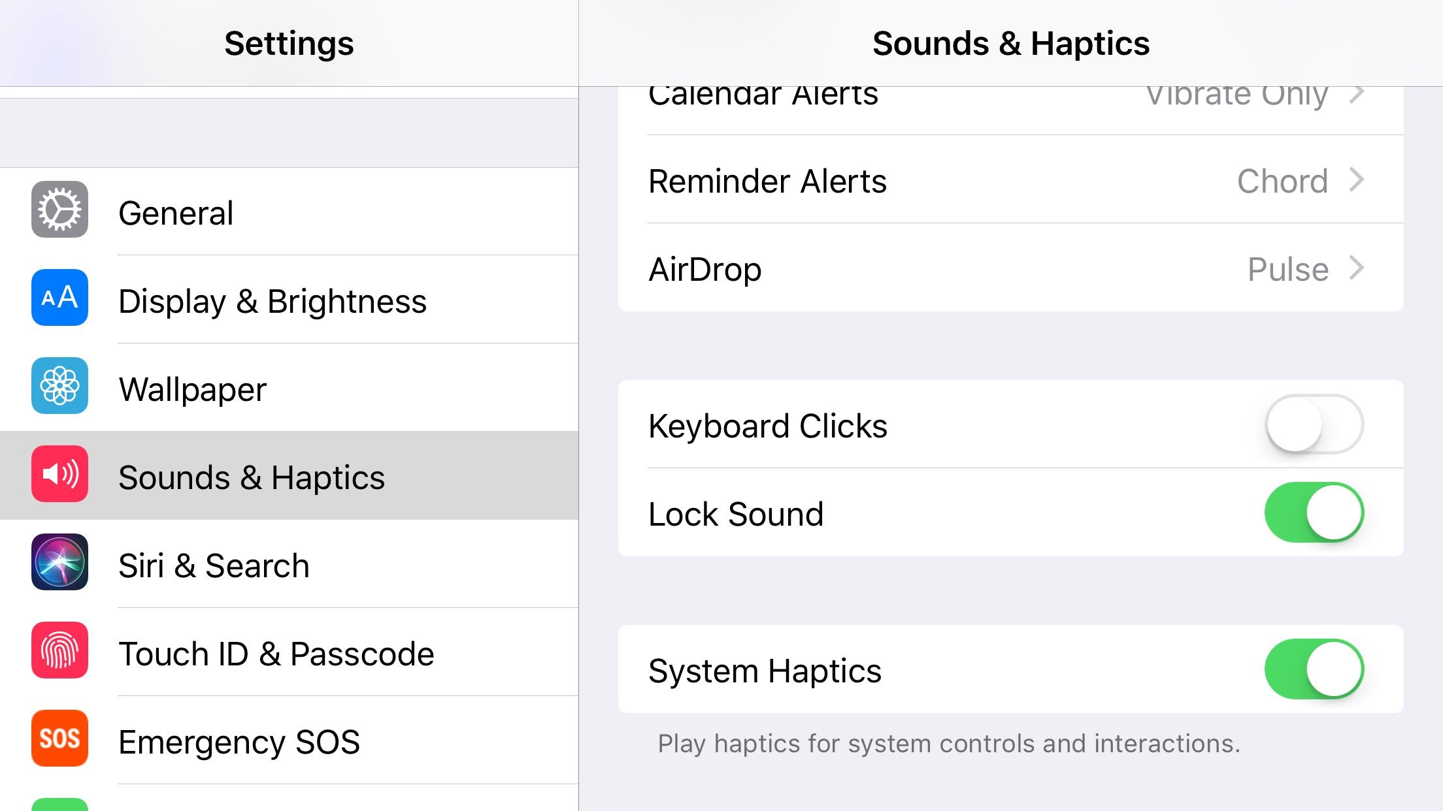The width and height of the screenshot is (1443, 811).
Task: Open the AirDrop sound chevron
Action: pos(1359,268)
